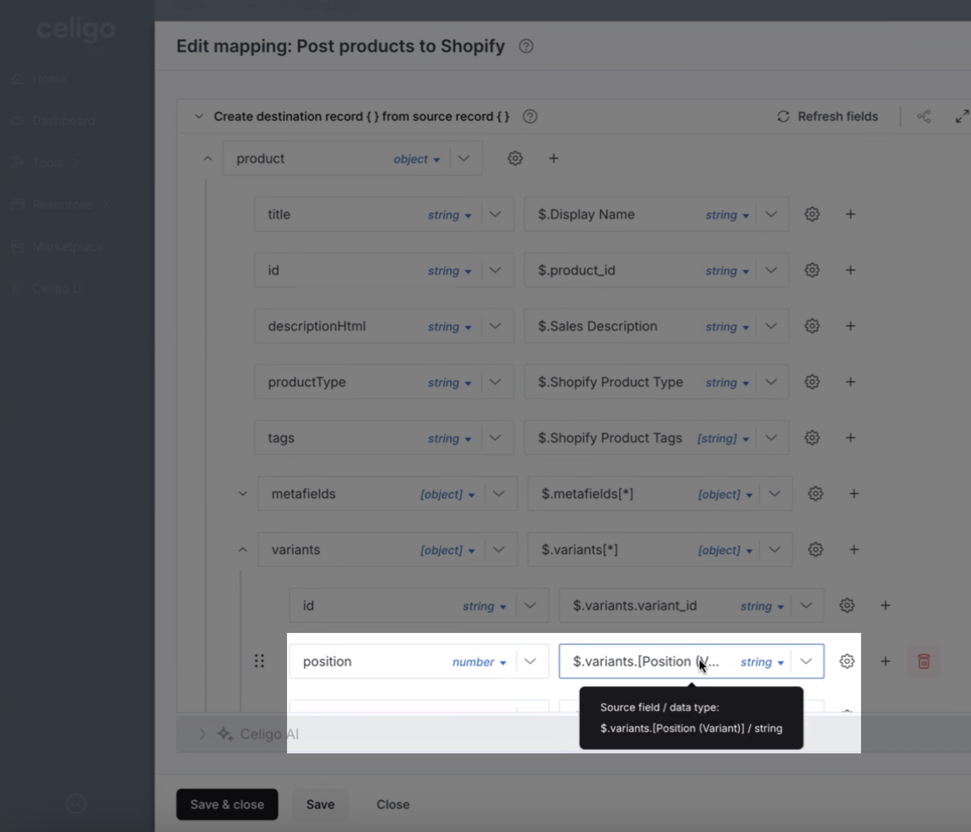The height and width of the screenshot is (832, 971).
Task: Add a row after variants.variant_id mapping
Action: point(885,605)
